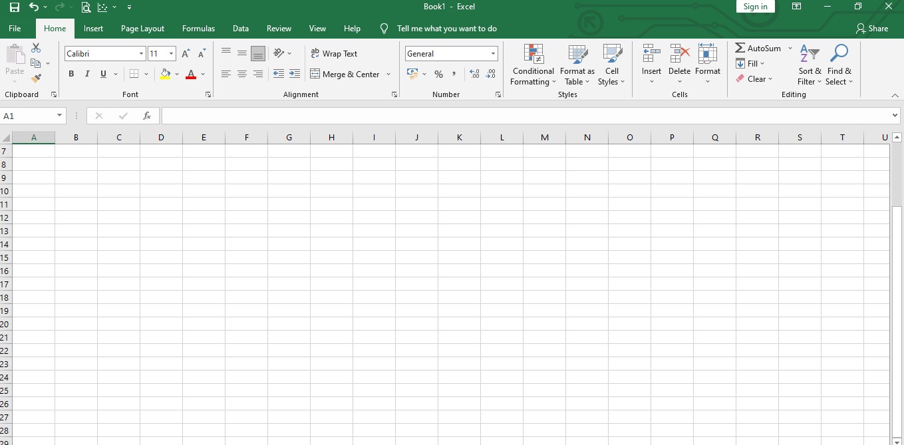The height and width of the screenshot is (445, 904).
Task: Click Align Right icon
Action: [x=258, y=74]
